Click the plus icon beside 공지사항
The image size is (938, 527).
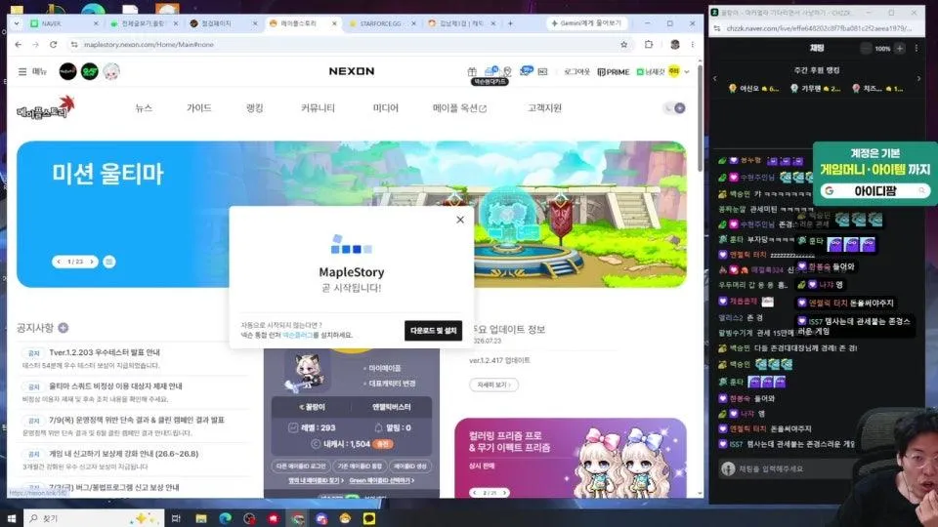pyautogui.click(x=64, y=328)
